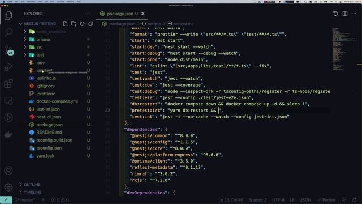Click Ln 23, Col 40 cursor position
This screenshot has height=204, width=362.
(x=231, y=200)
